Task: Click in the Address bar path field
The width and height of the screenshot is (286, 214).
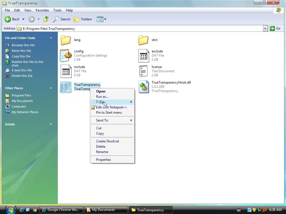Action: 140,29
